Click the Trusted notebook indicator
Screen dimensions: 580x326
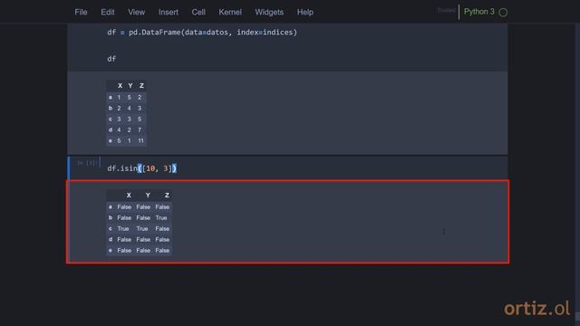447,11
